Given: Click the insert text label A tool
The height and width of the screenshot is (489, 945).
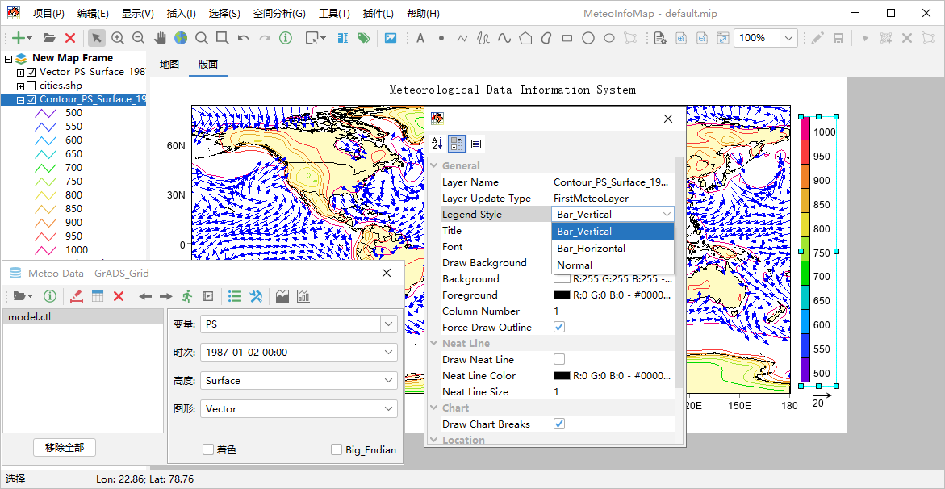Looking at the screenshot, I should tap(420, 38).
